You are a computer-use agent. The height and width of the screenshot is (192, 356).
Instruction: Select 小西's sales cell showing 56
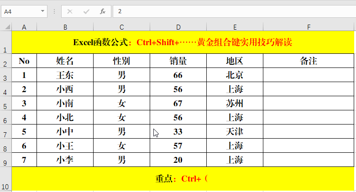[178, 89]
